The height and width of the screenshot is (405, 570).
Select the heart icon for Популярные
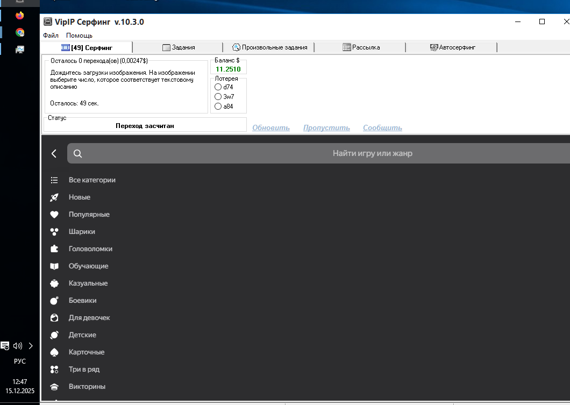(x=54, y=215)
